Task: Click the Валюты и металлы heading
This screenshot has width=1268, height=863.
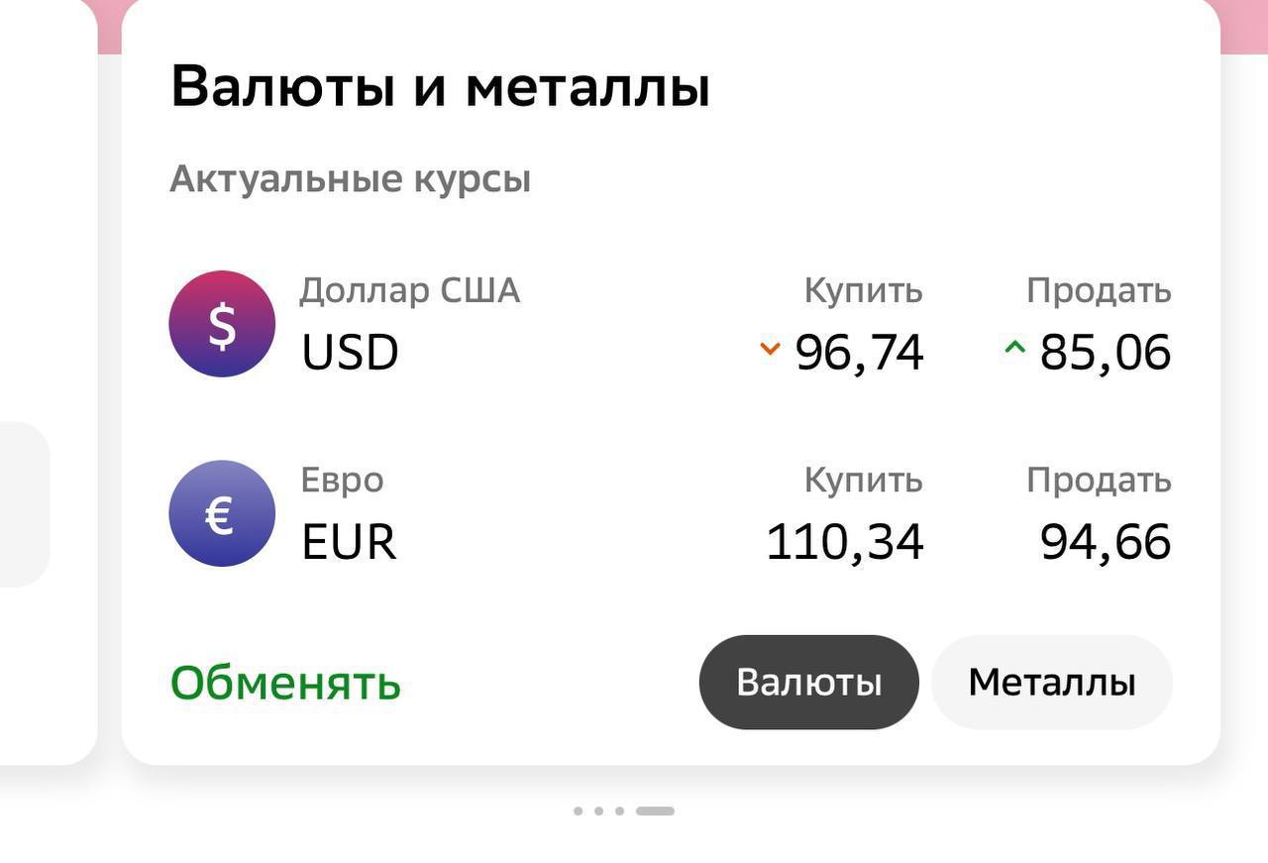Action: 440,87
